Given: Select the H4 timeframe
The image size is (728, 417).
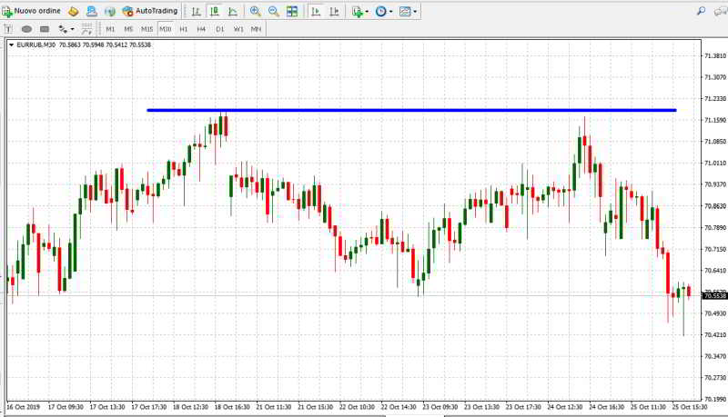Looking at the screenshot, I should coord(201,29).
